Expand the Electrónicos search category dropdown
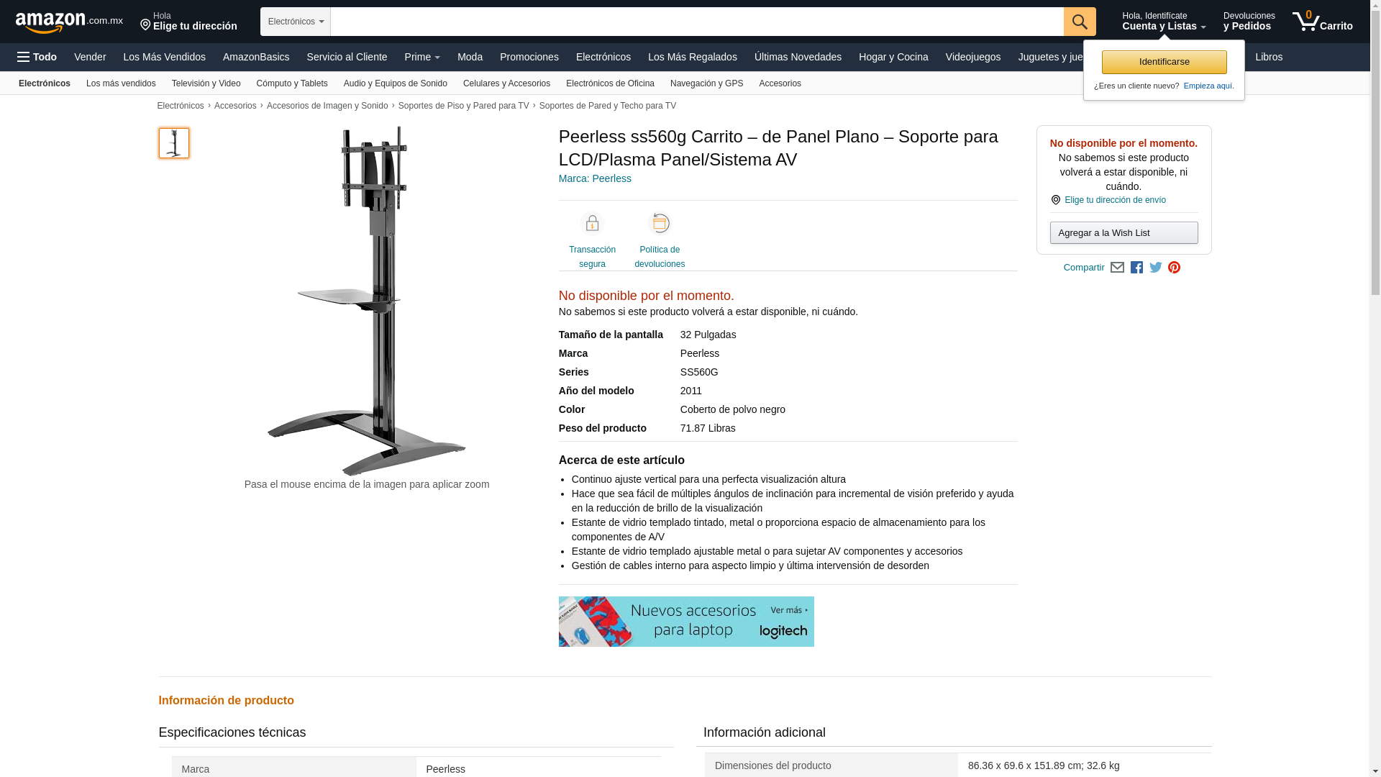The width and height of the screenshot is (1381, 777). tap(296, 22)
